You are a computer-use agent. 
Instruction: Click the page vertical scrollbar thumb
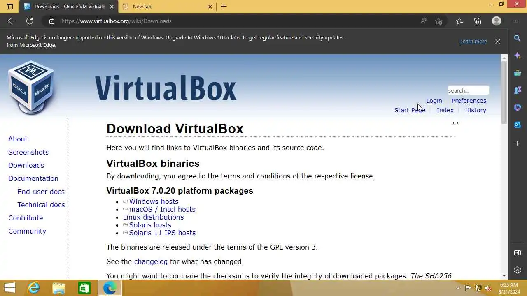click(x=504, y=92)
